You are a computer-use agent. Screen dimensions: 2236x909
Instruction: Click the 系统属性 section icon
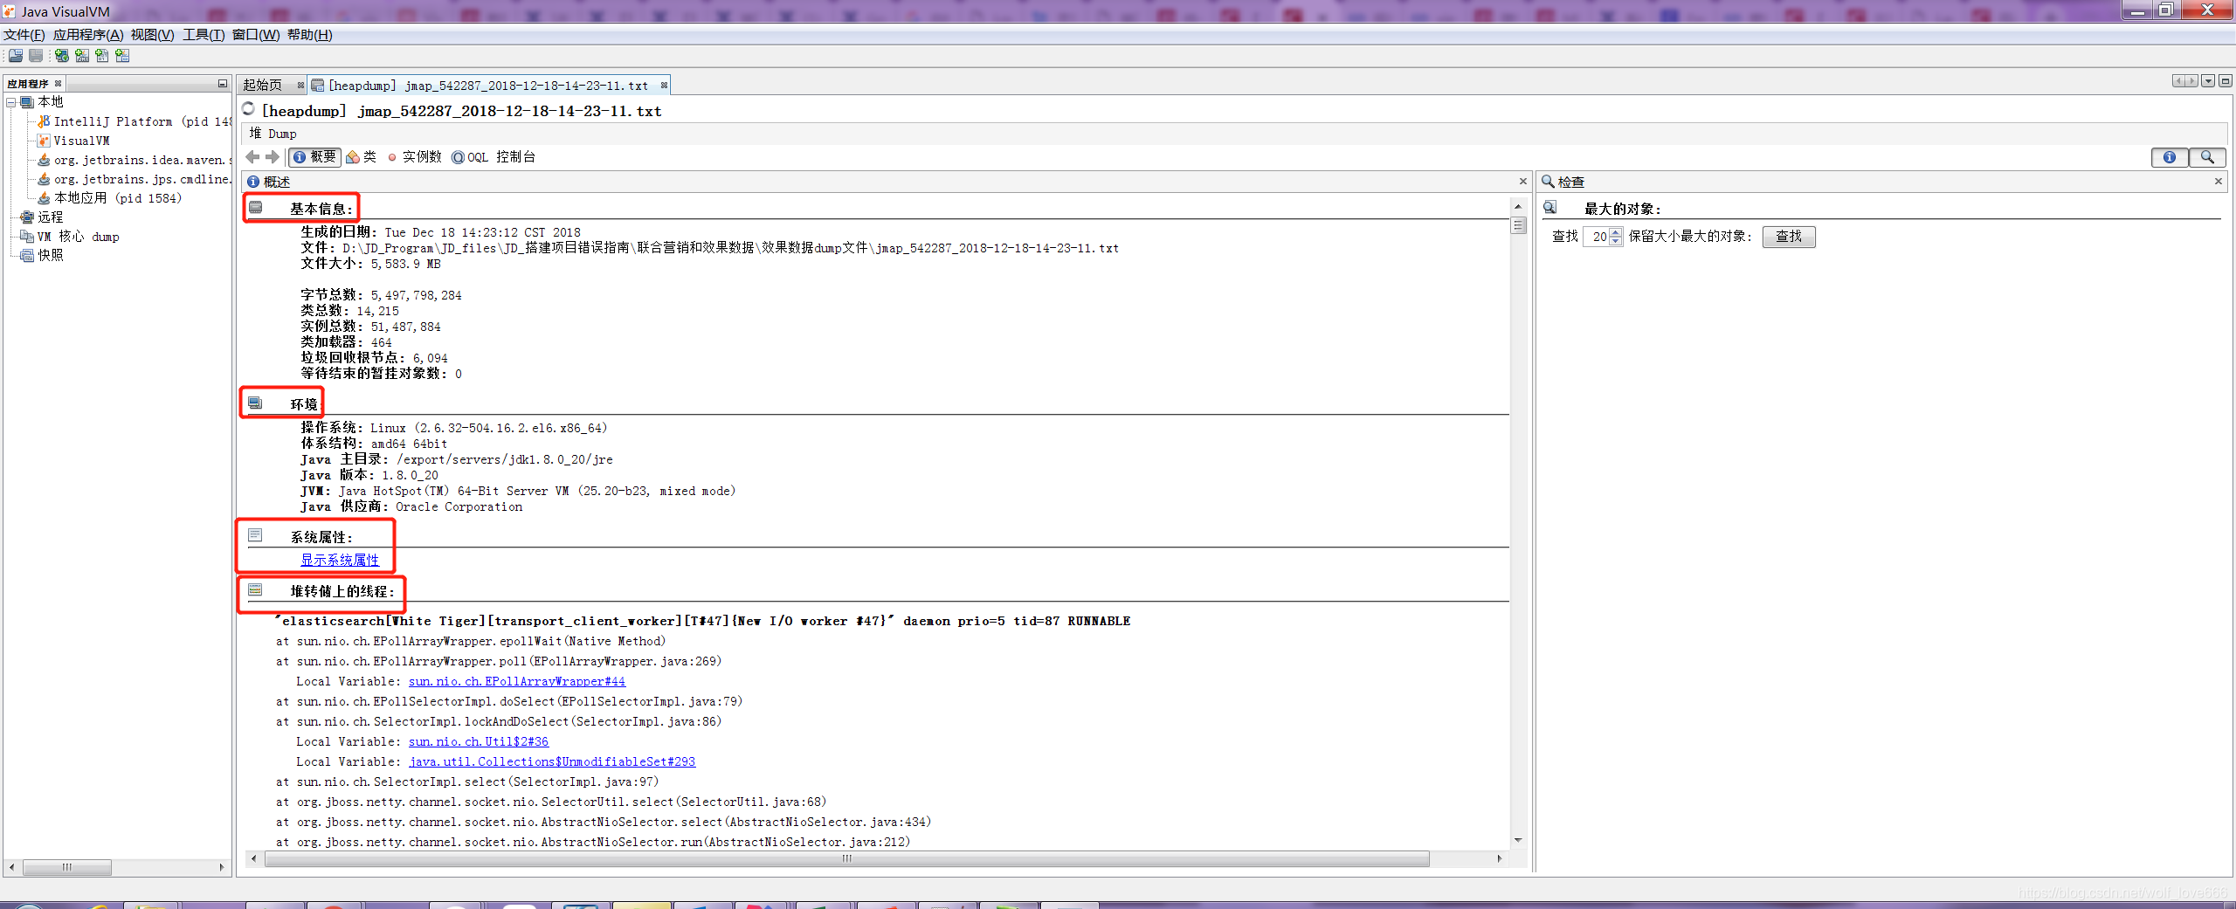(255, 535)
